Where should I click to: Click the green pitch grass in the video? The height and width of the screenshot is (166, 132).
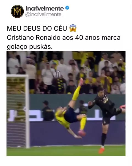pos(66,151)
